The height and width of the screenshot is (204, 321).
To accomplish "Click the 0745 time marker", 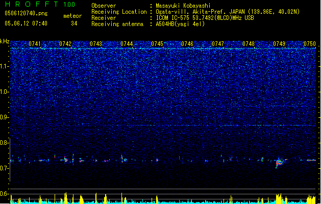I will coord(157,44).
